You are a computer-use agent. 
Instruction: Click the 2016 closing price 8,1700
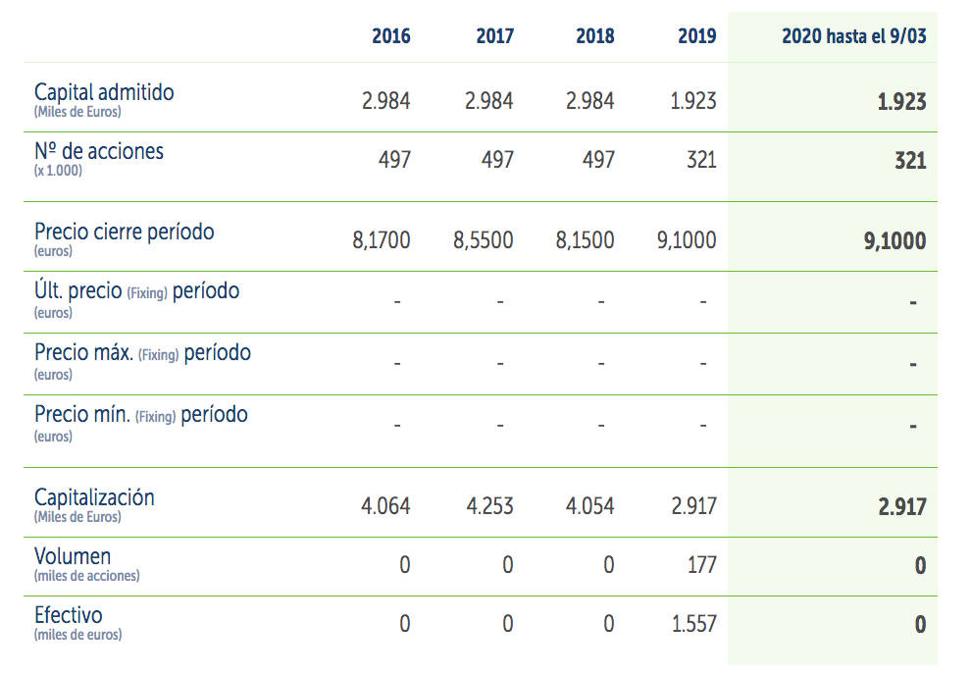click(382, 240)
